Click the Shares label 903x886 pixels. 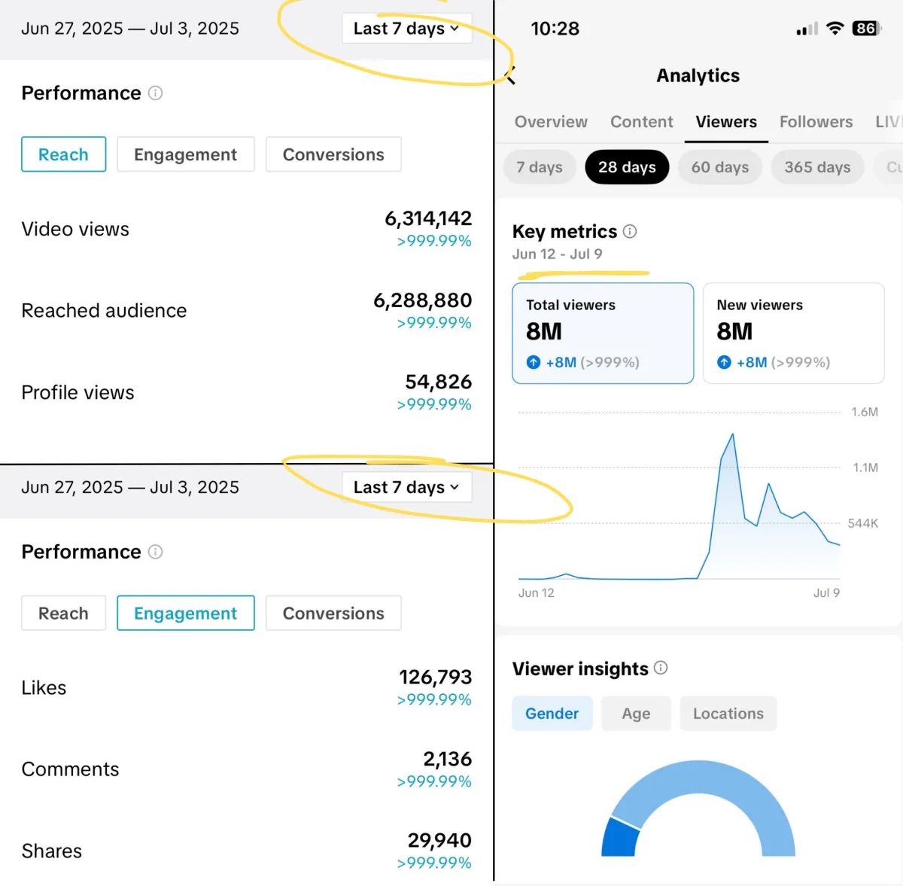(x=52, y=851)
